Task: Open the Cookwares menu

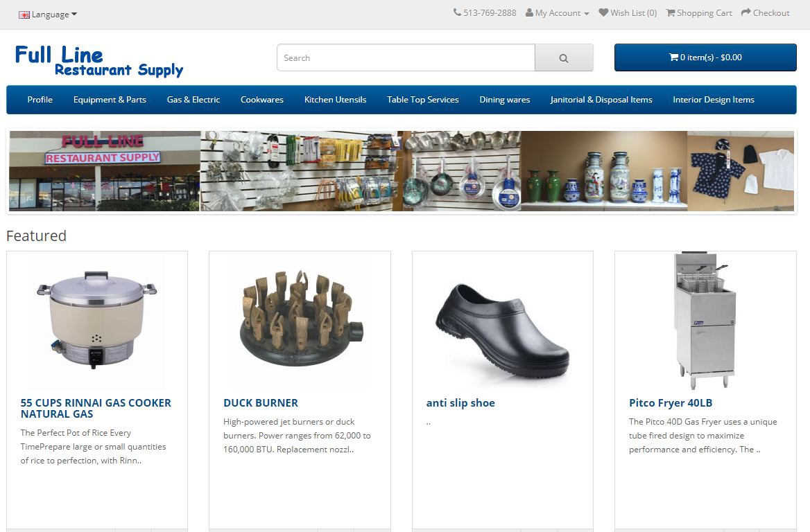Action: click(x=262, y=100)
